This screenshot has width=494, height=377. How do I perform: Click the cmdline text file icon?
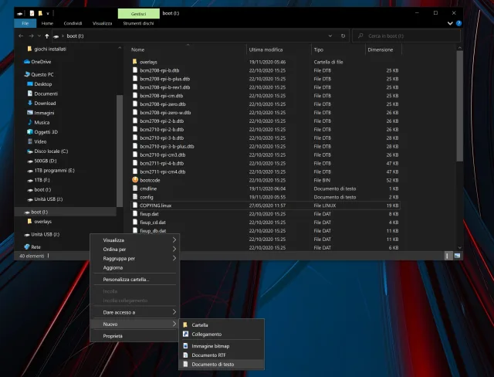[x=135, y=188]
